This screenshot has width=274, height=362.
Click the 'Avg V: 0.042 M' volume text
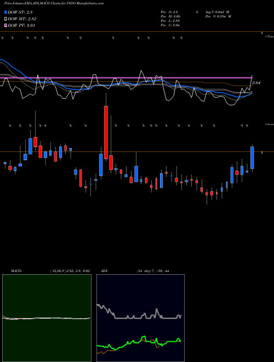point(217,12)
